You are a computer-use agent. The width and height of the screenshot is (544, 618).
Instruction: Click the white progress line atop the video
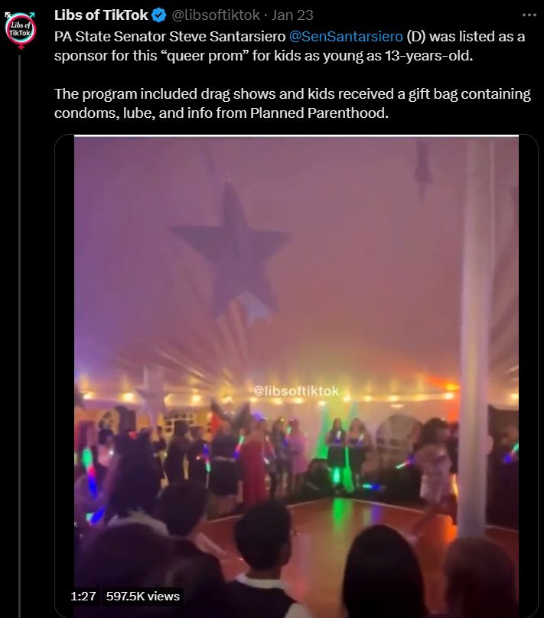[296, 136]
